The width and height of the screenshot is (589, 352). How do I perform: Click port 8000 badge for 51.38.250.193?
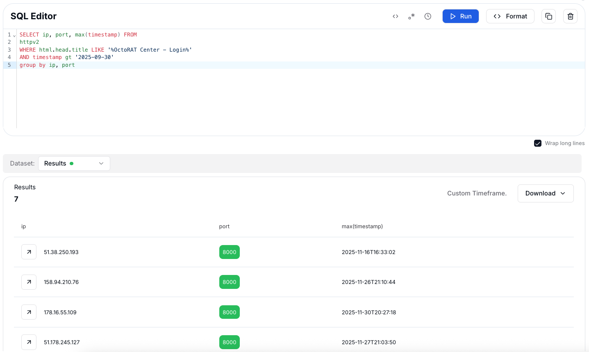(x=229, y=252)
